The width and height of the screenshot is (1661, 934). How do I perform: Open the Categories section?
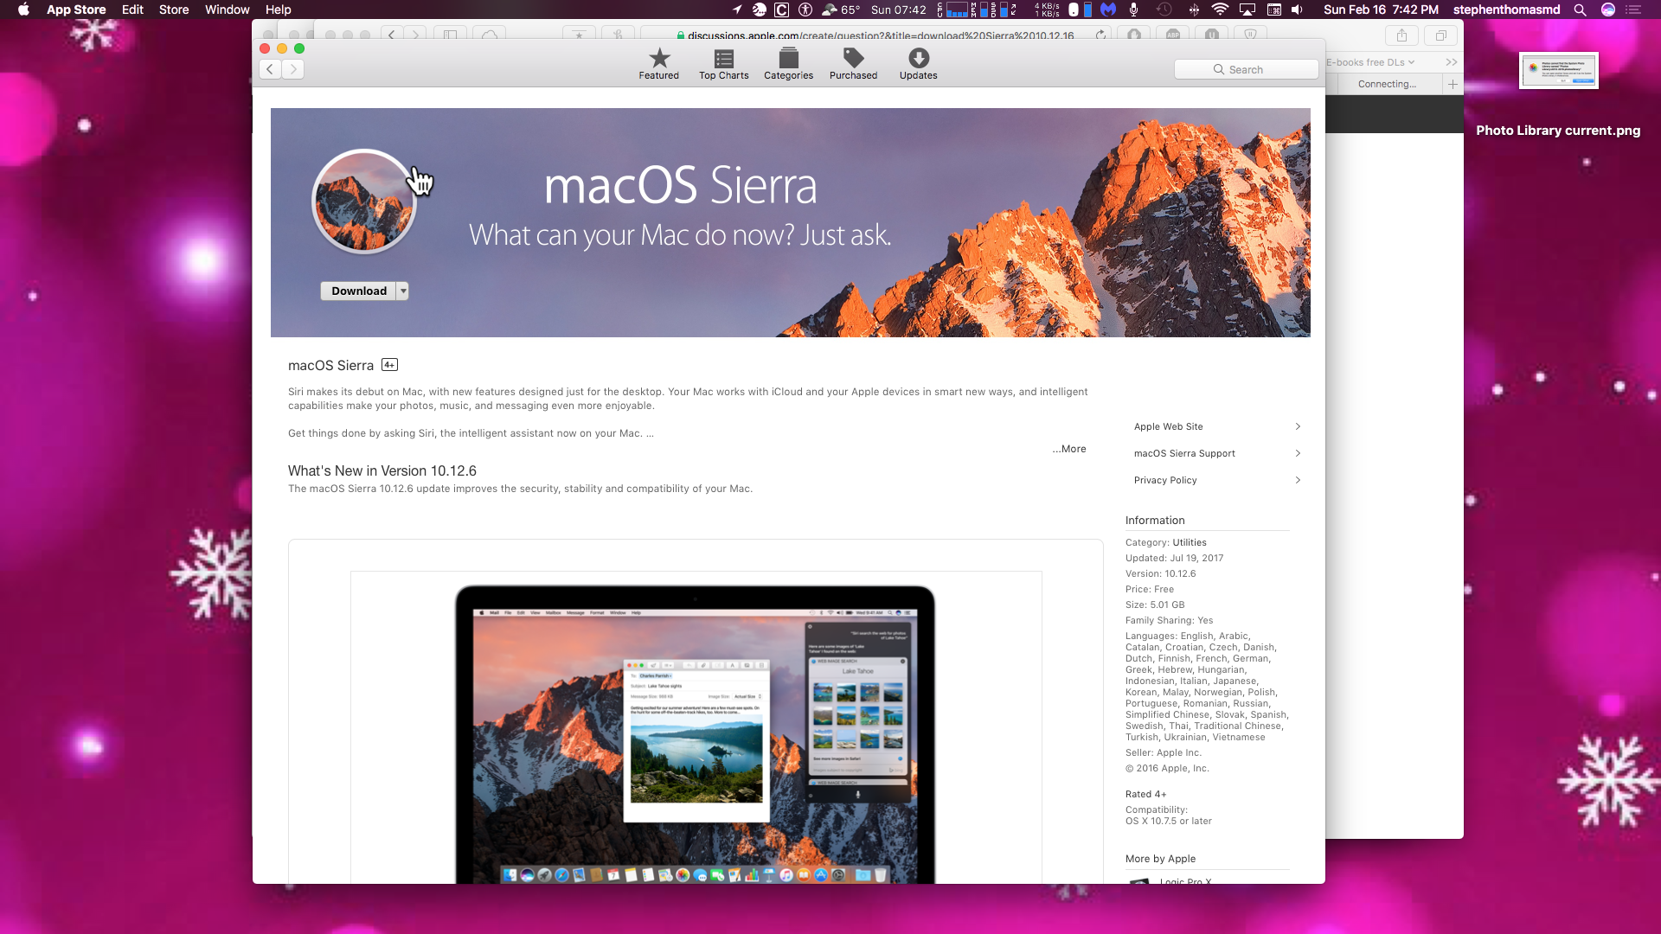(788, 64)
